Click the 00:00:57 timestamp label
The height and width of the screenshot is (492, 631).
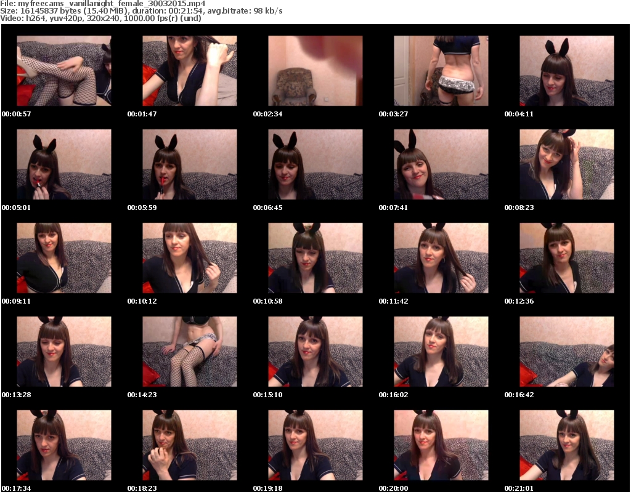click(x=17, y=114)
